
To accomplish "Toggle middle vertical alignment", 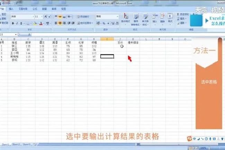I will [60, 17].
